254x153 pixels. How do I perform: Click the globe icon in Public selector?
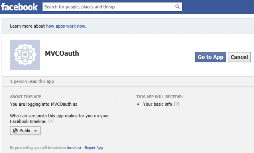pos(15,131)
